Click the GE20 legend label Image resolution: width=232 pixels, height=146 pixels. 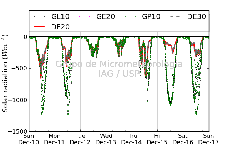106,16
